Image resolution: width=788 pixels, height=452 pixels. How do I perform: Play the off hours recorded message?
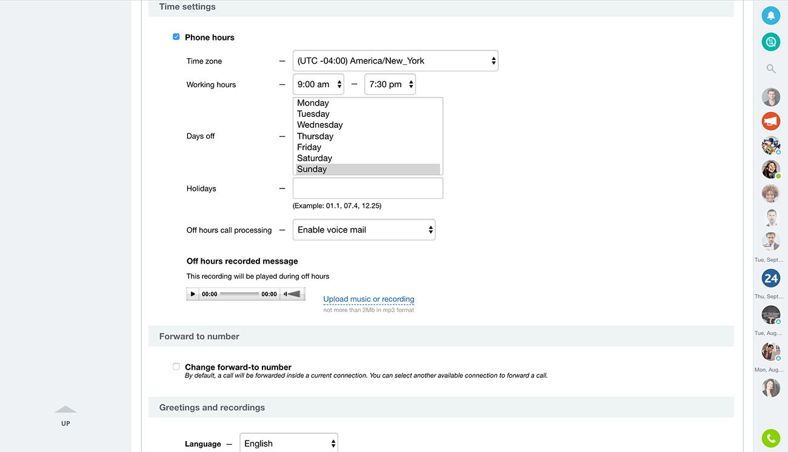pos(193,294)
